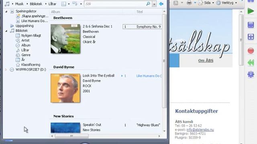Select the New Stories album cover thumbnail
The image size is (257, 144).
click(x=65, y=128)
